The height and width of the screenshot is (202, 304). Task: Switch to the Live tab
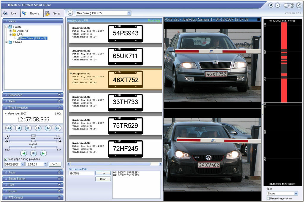11,13
